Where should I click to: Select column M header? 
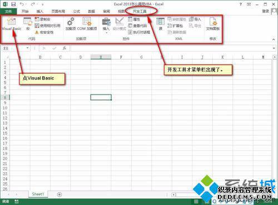coord(263,57)
